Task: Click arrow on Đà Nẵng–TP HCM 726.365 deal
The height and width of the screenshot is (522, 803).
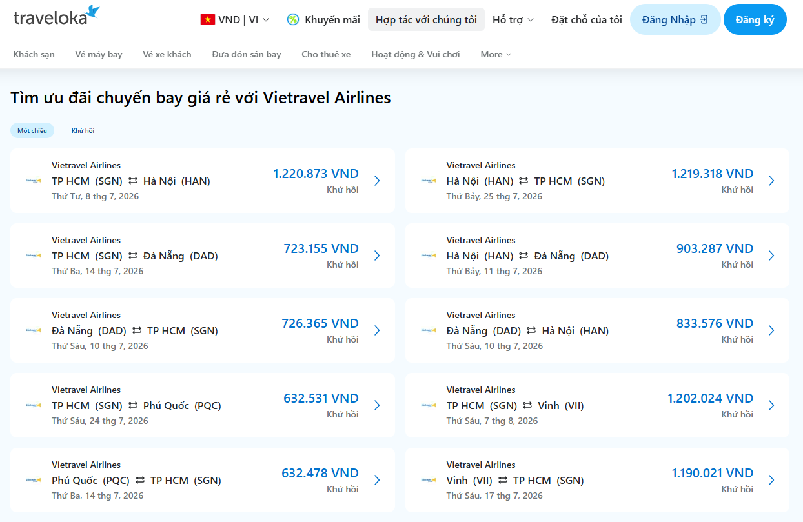Action: 377,330
